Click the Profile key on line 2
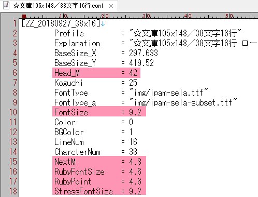258x197 pixels. tap(69, 33)
